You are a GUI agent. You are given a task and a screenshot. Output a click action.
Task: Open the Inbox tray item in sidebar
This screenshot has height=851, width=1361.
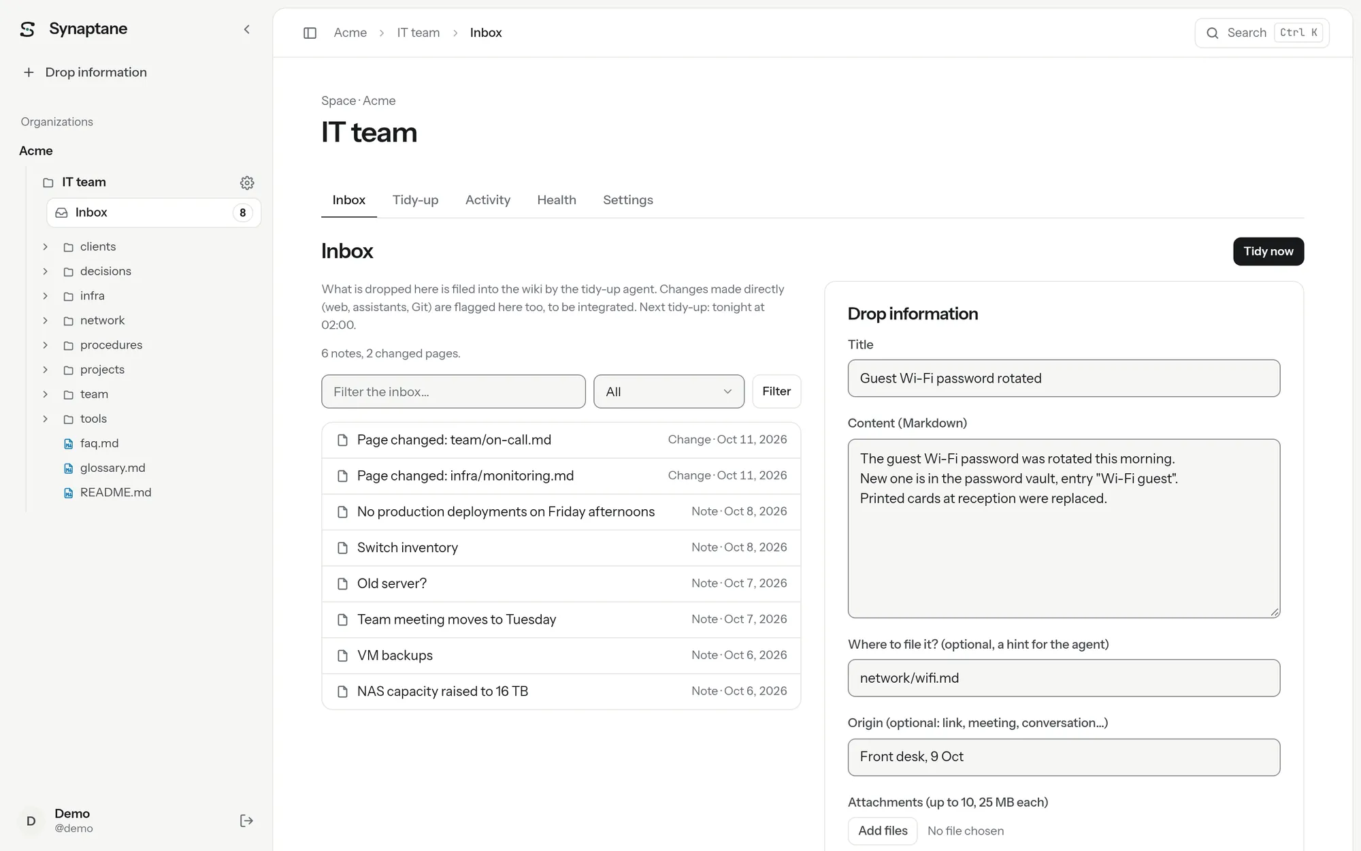point(154,212)
